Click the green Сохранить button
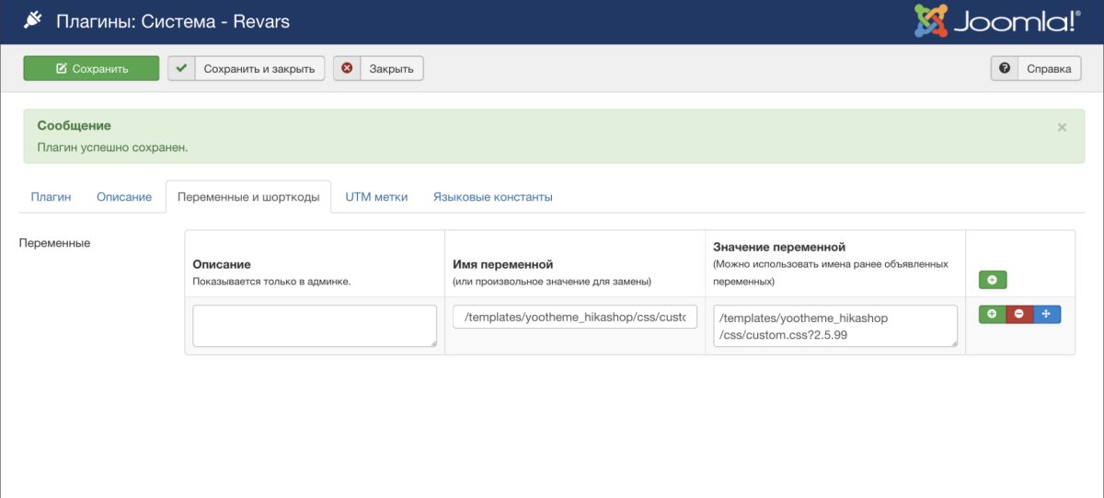The height and width of the screenshot is (498, 1104). point(91,68)
